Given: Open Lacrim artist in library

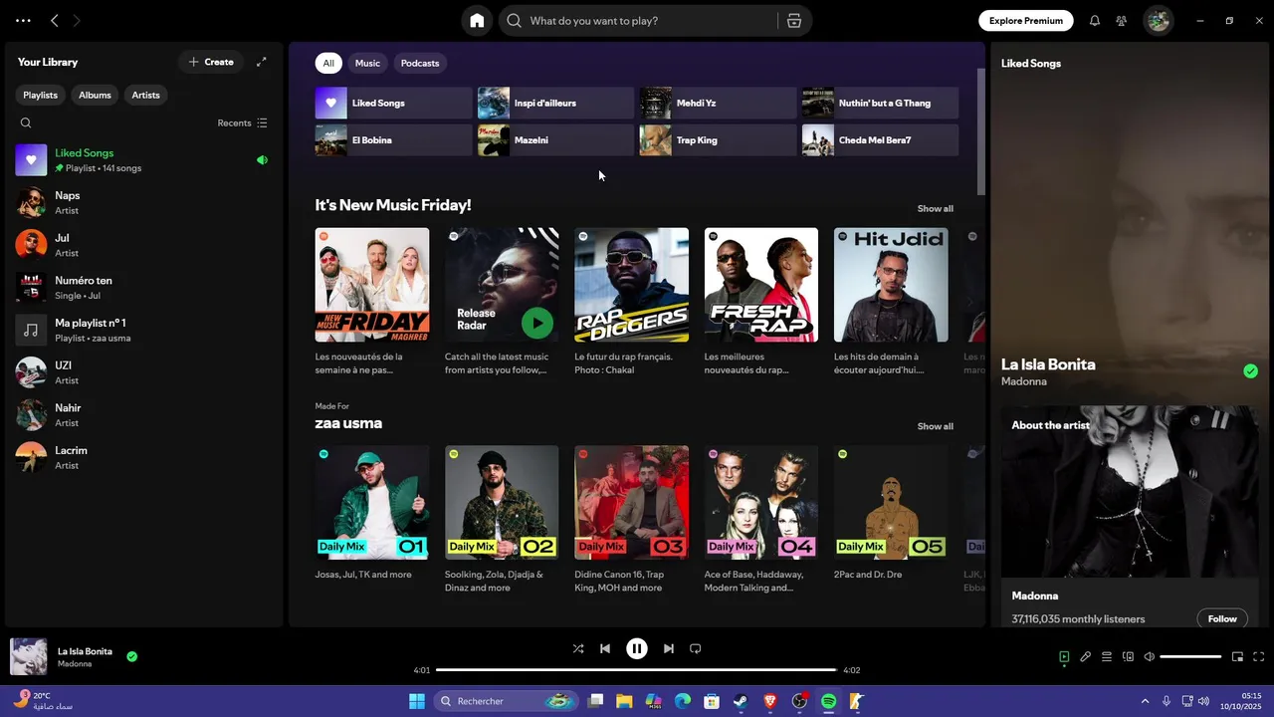Looking at the screenshot, I should tap(142, 457).
